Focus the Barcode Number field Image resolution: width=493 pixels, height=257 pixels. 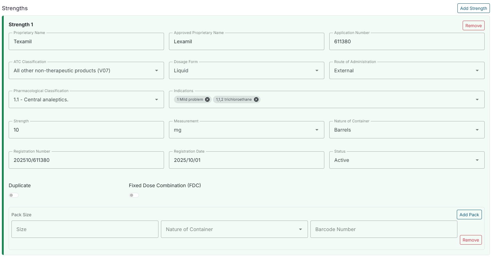tap(383, 230)
